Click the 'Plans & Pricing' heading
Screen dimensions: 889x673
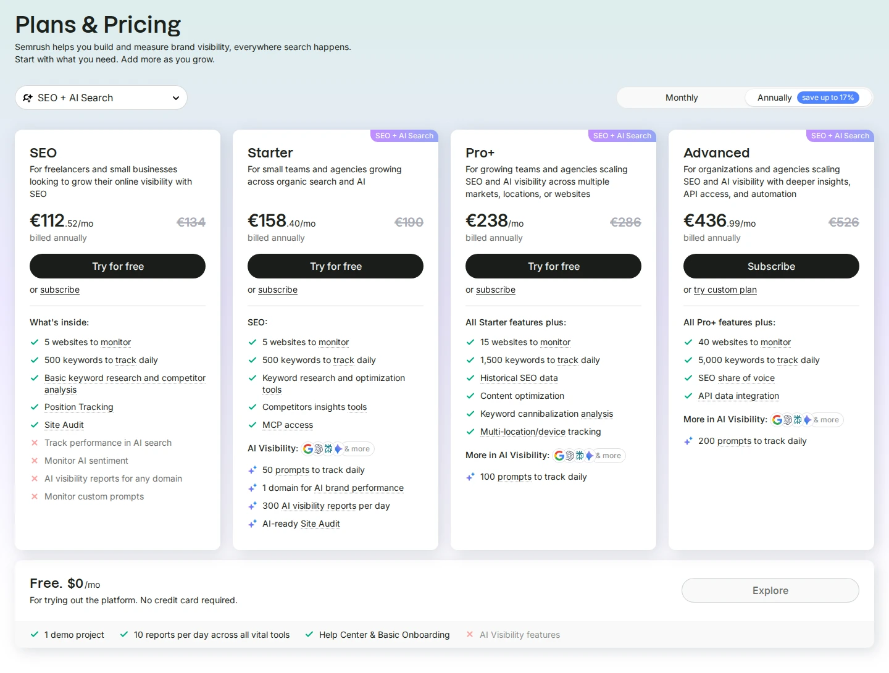pos(98,25)
